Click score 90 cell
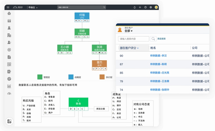215x131 pixels. click(x=121, y=56)
